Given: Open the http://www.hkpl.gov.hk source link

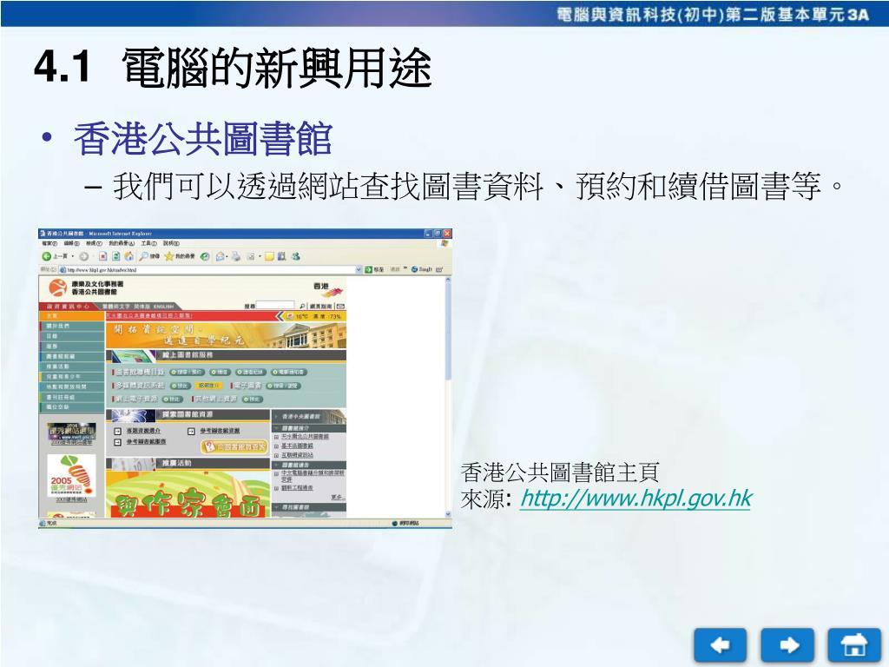Looking at the screenshot, I should (635, 499).
